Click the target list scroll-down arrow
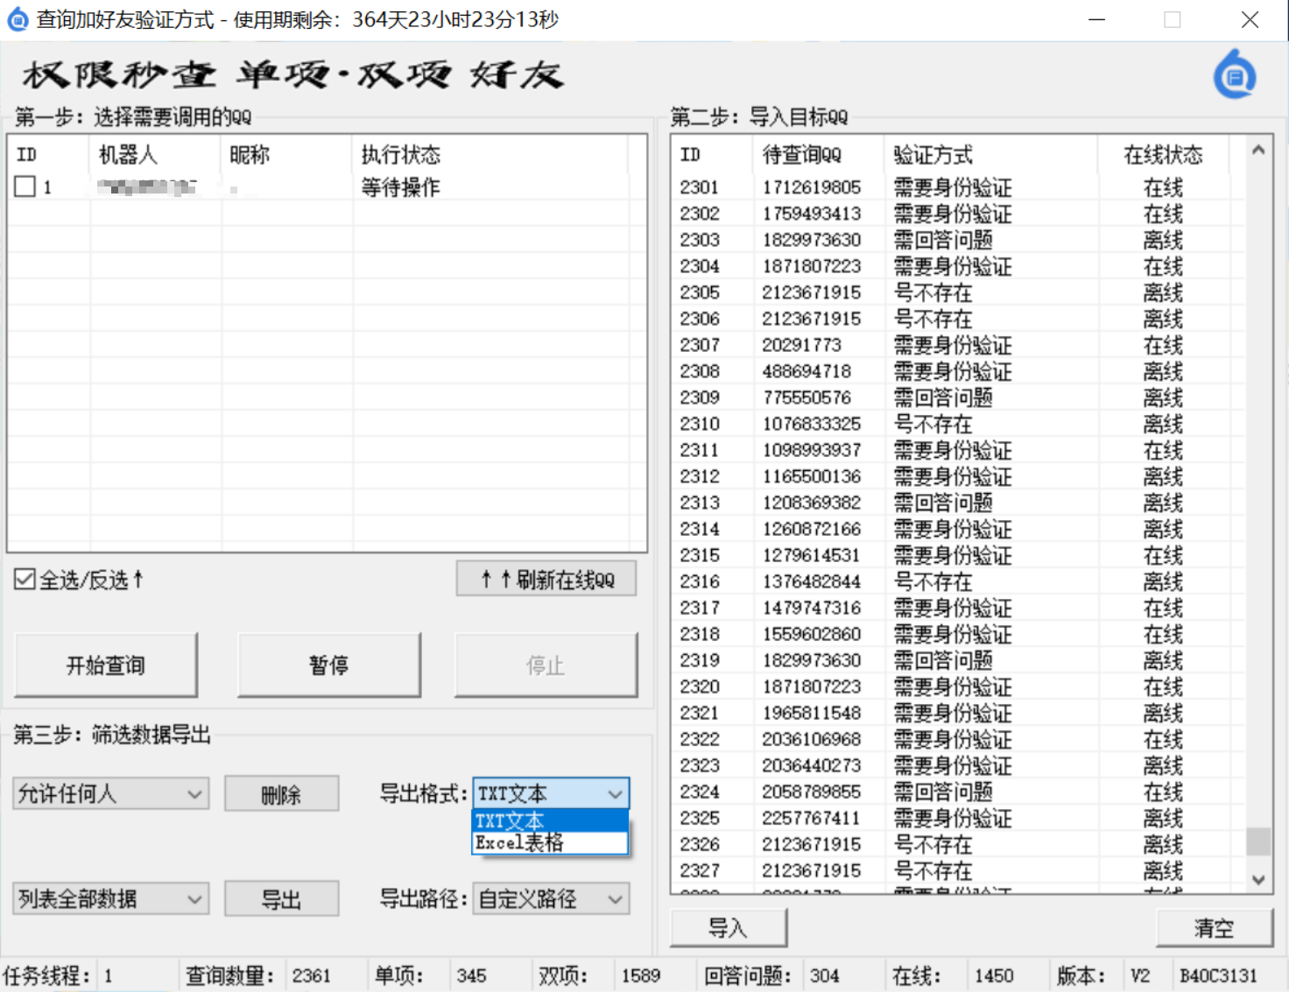Viewport: 1289px width, 992px height. [x=1258, y=880]
